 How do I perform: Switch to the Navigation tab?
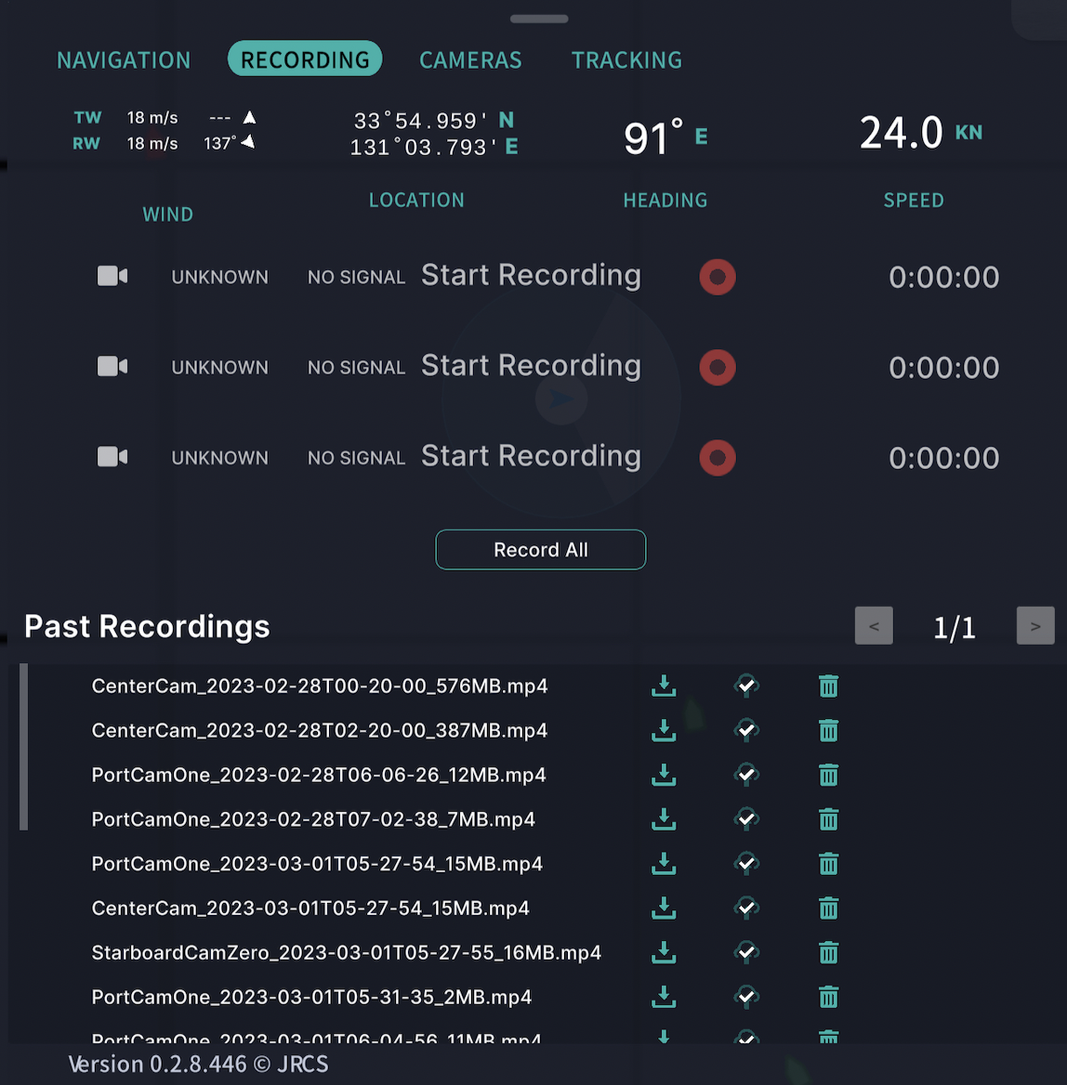pyautogui.click(x=124, y=60)
